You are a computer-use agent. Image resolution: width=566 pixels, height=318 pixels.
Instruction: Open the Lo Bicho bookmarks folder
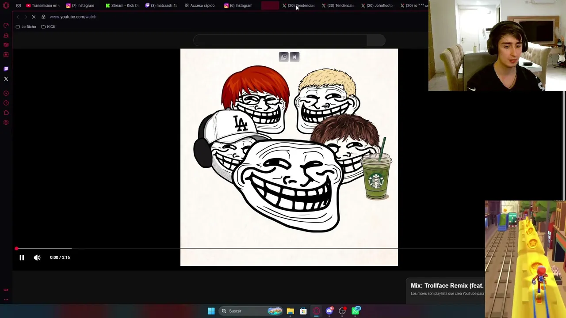[x=26, y=26]
